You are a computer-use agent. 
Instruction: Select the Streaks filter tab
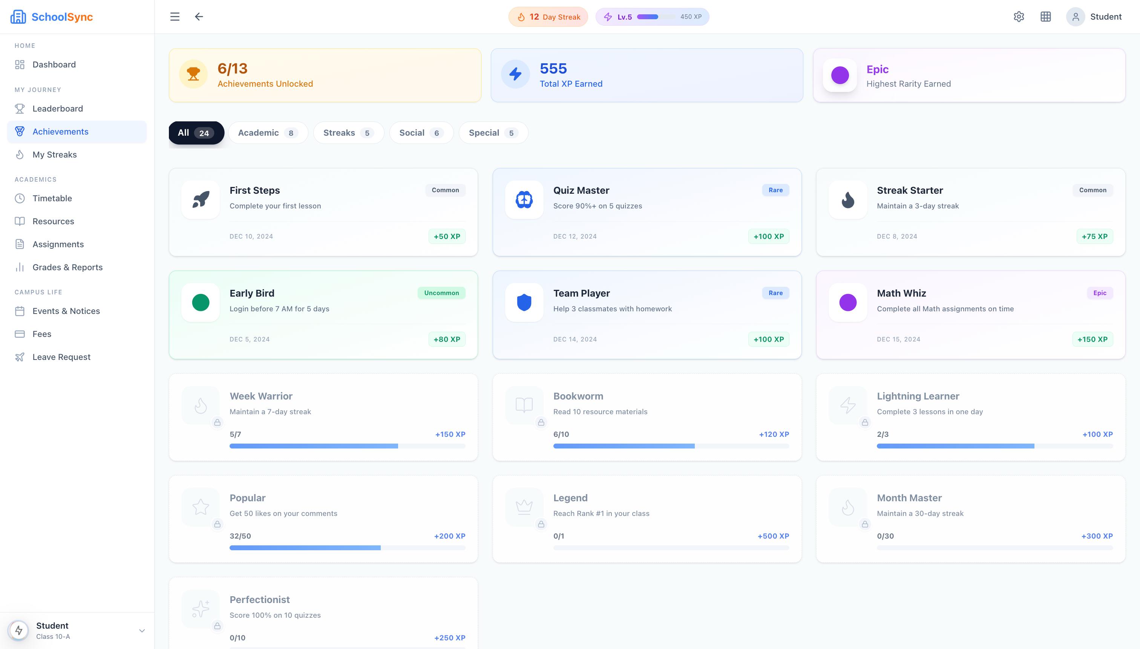click(x=348, y=133)
